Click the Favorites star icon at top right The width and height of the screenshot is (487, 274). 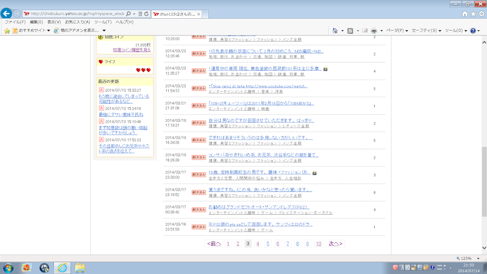pyautogui.click(x=473, y=14)
